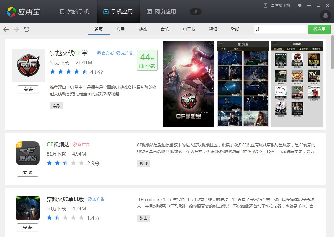
Task: Open the 游戏 category tab
Action: pyautogui.click(x=143, y=29)
